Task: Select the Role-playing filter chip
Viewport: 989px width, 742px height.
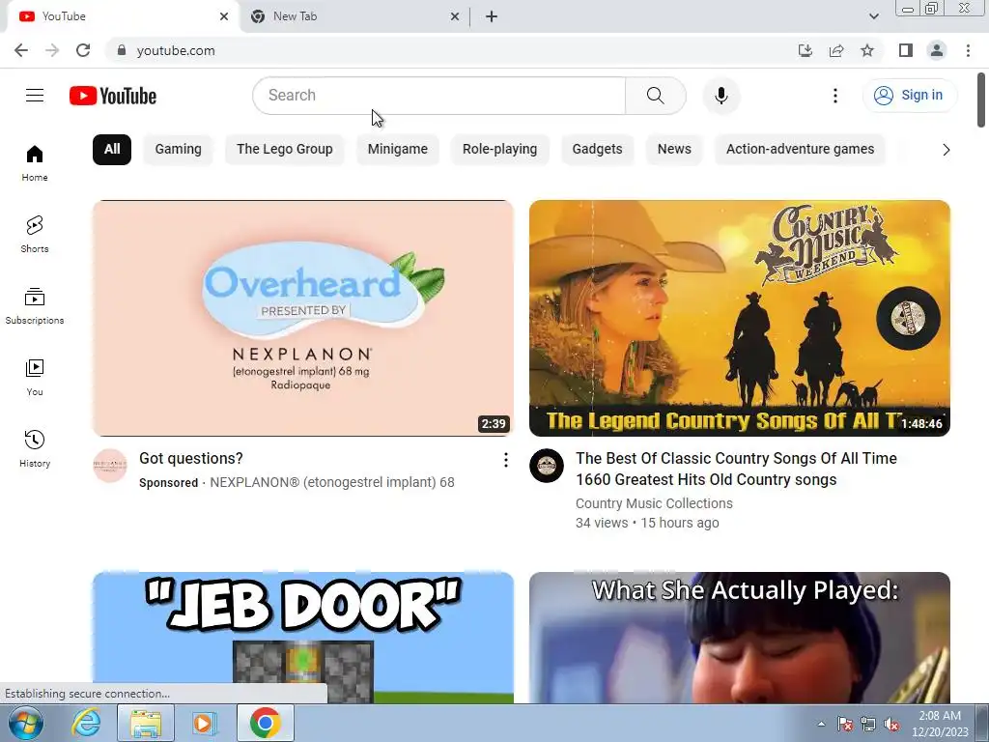Action: pos(499,150)
